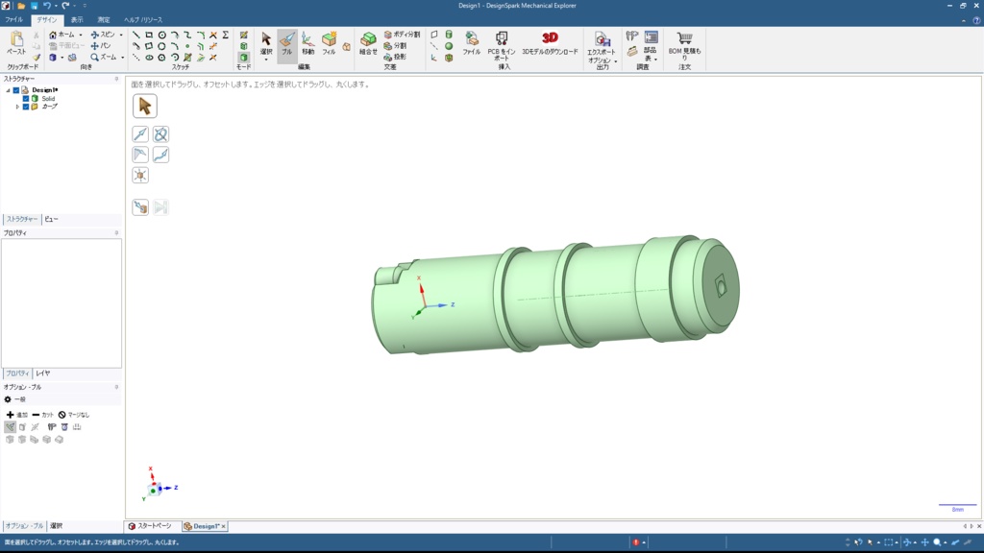
Task: Click the sphere insert icon
Action: click(449, 46)
